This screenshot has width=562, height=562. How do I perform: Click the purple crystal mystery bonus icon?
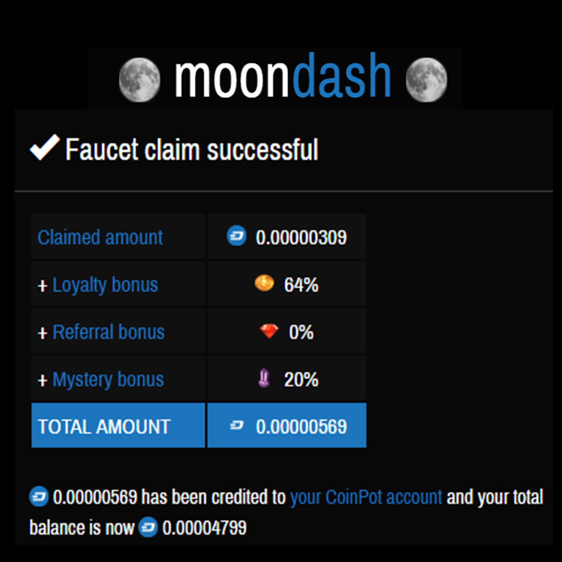(x=264, y=378)
